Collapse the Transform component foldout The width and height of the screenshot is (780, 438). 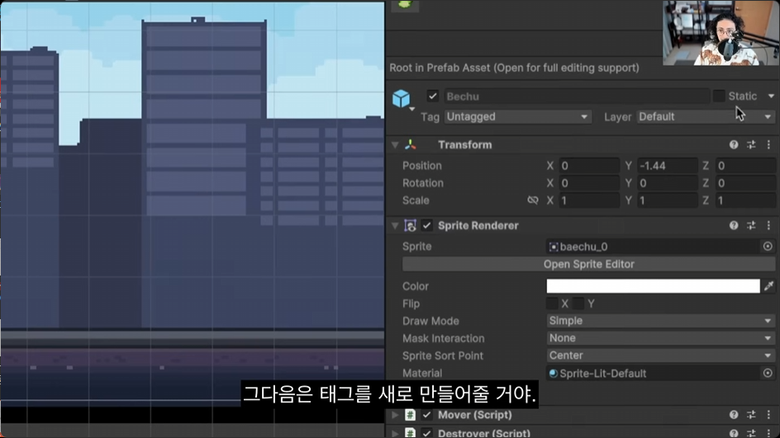coord(395,144)
